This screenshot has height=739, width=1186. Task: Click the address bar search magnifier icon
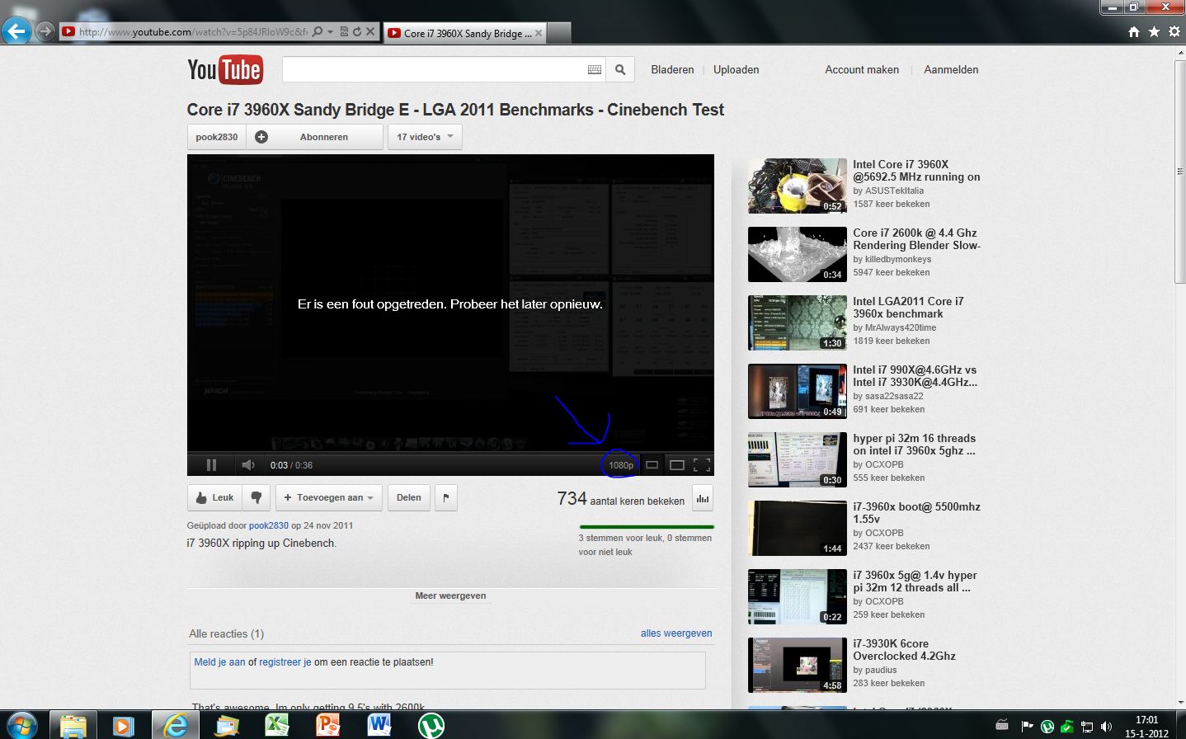318,32
